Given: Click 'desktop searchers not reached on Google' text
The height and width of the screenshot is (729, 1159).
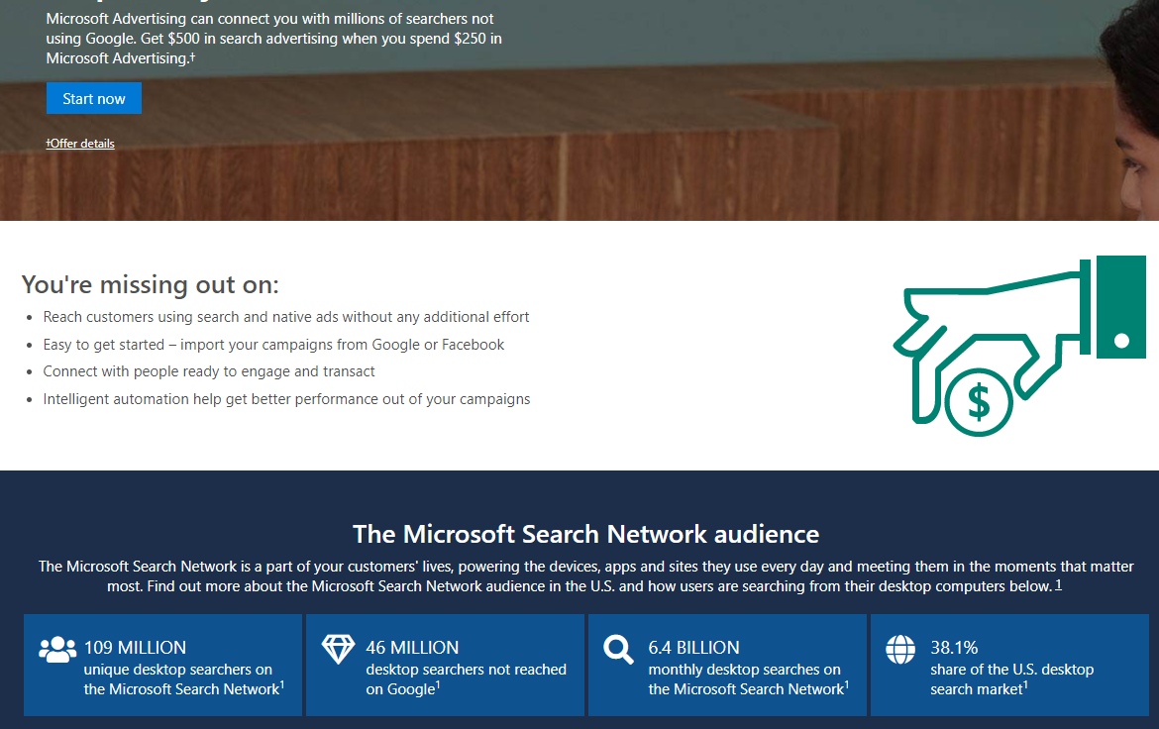Looking at the screenshot, I should (467, 679).
